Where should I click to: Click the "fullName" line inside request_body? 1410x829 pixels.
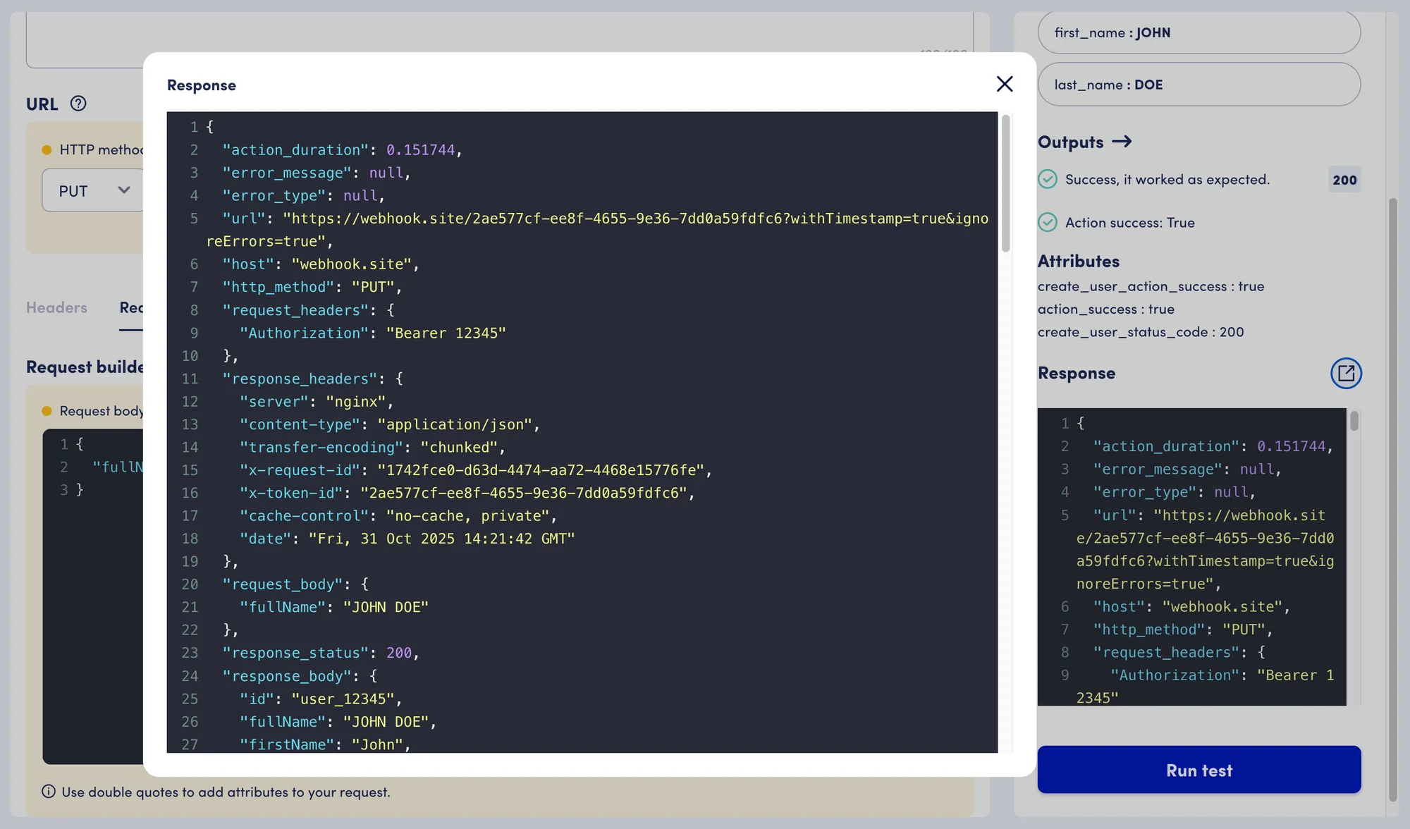point(333,607)
